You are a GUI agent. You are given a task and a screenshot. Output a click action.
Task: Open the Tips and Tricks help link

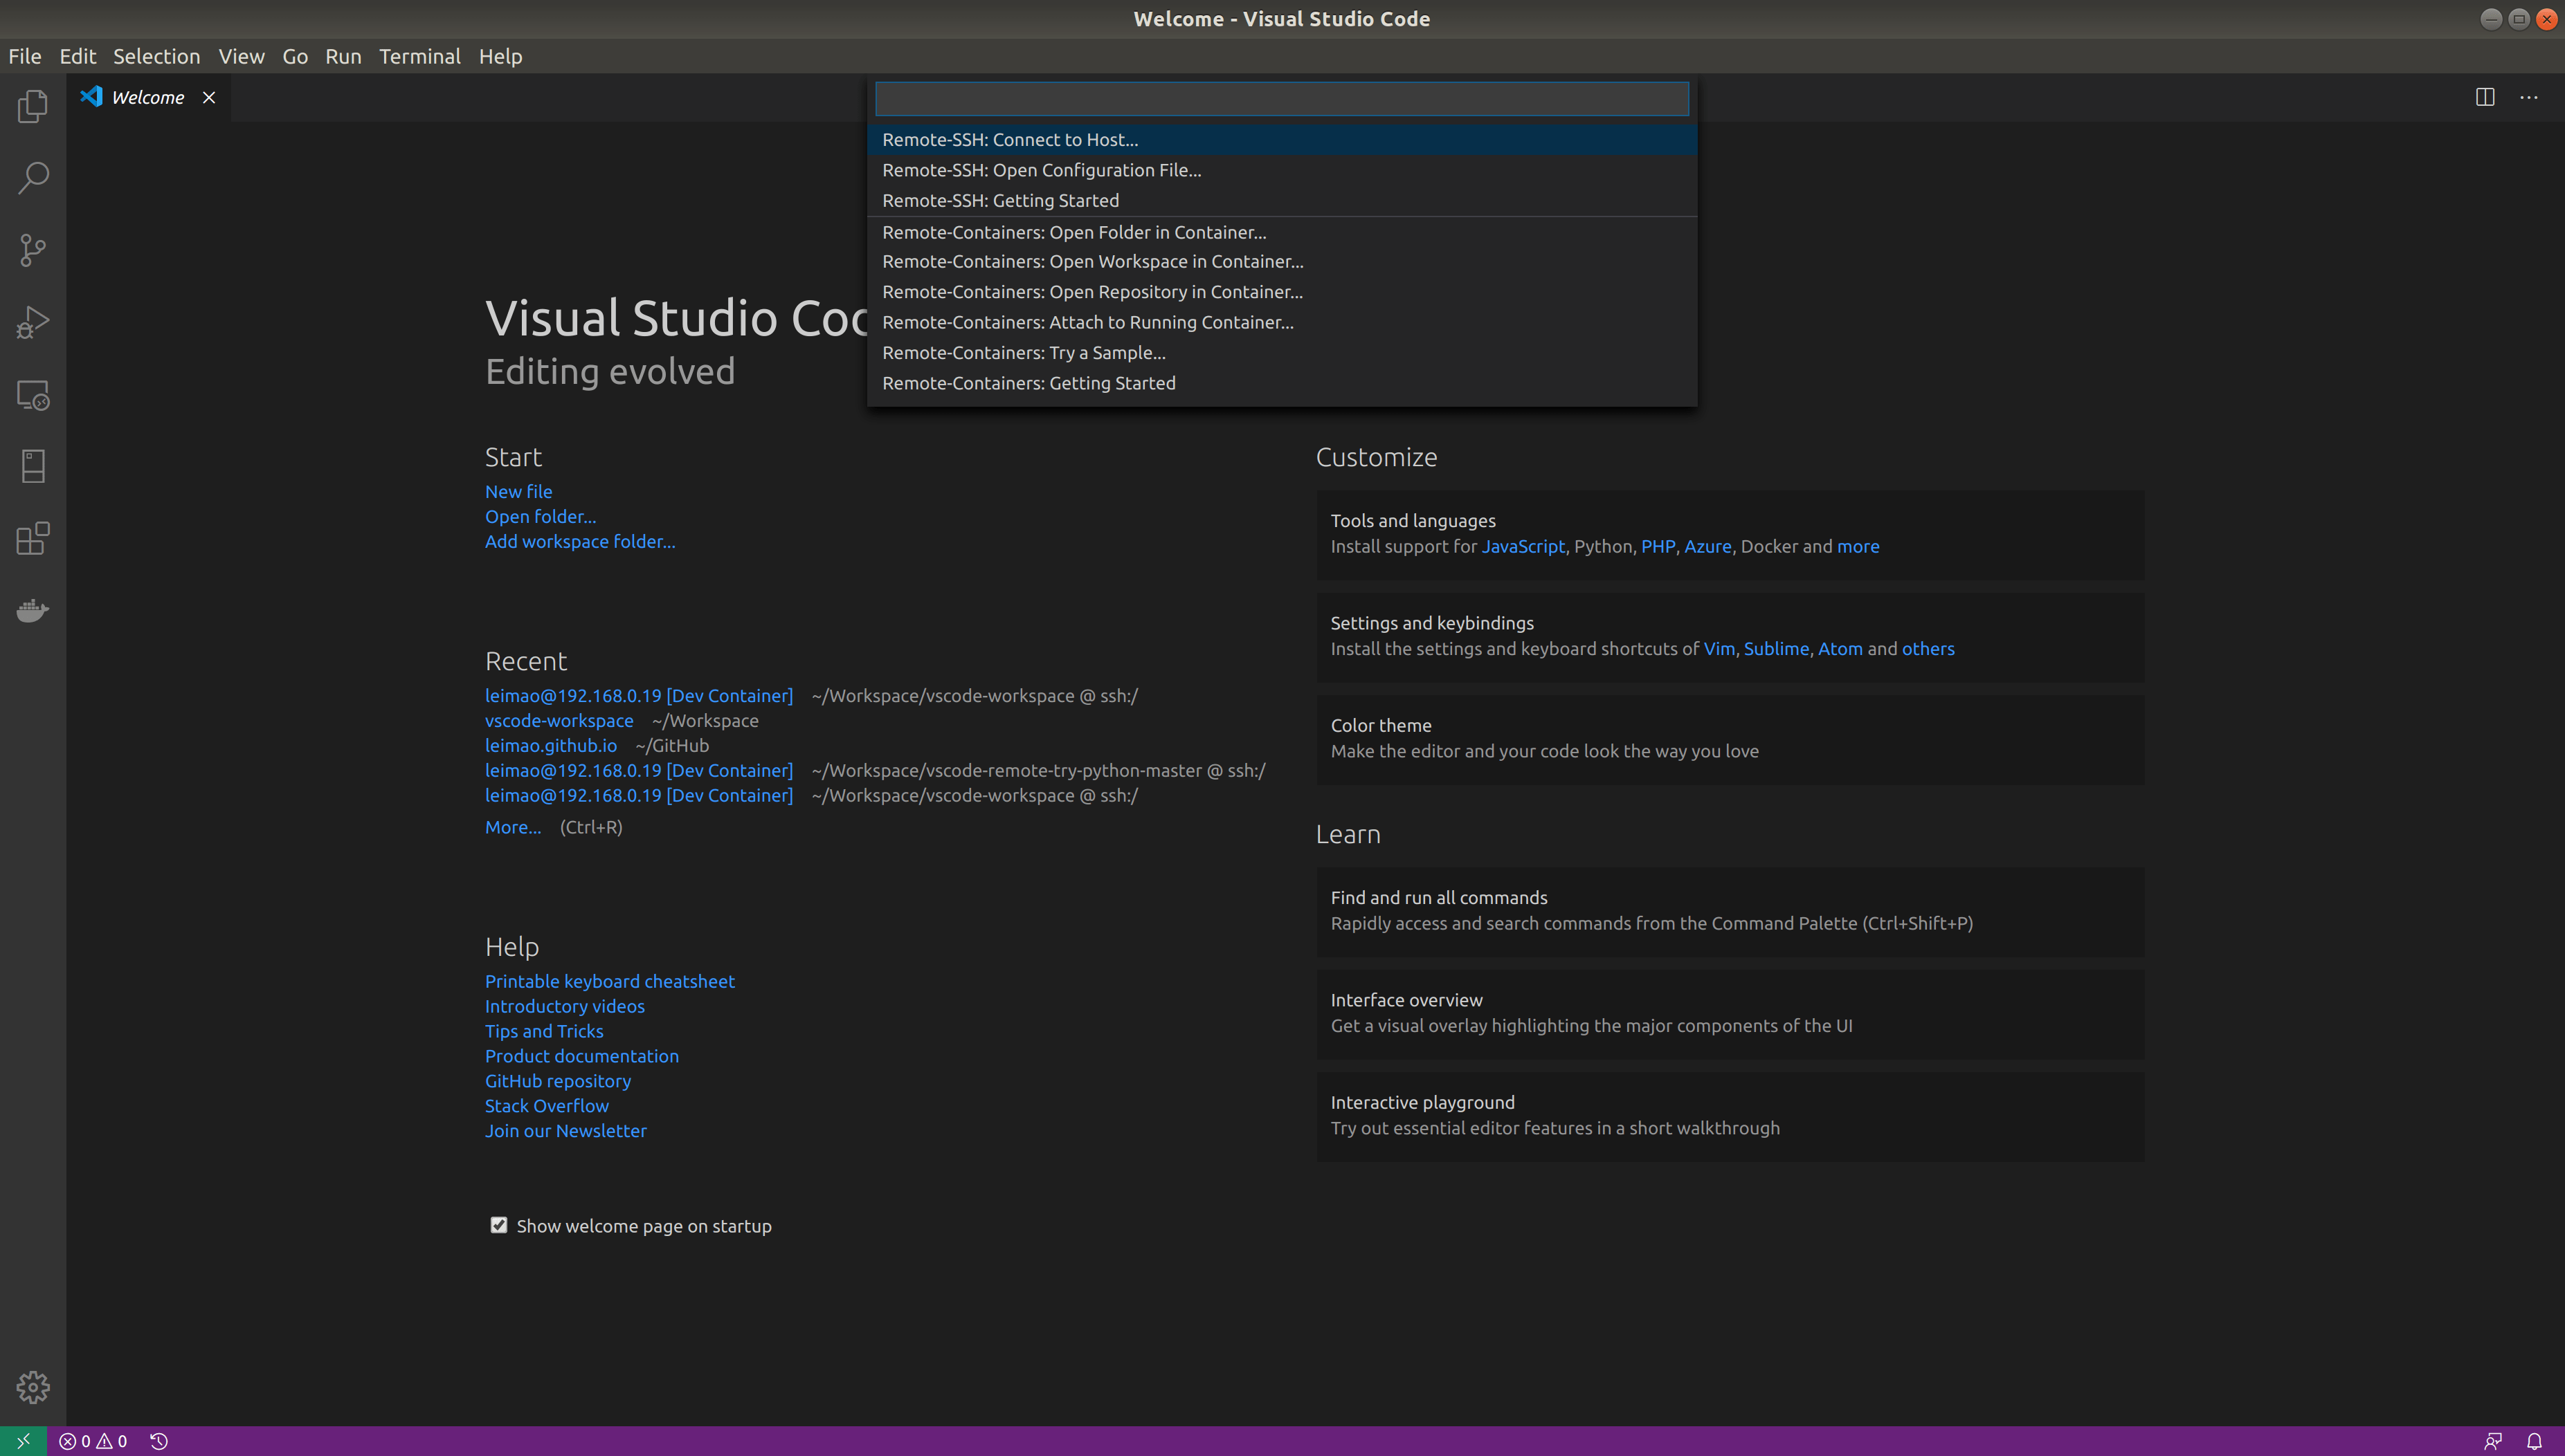click(543, 1030)
